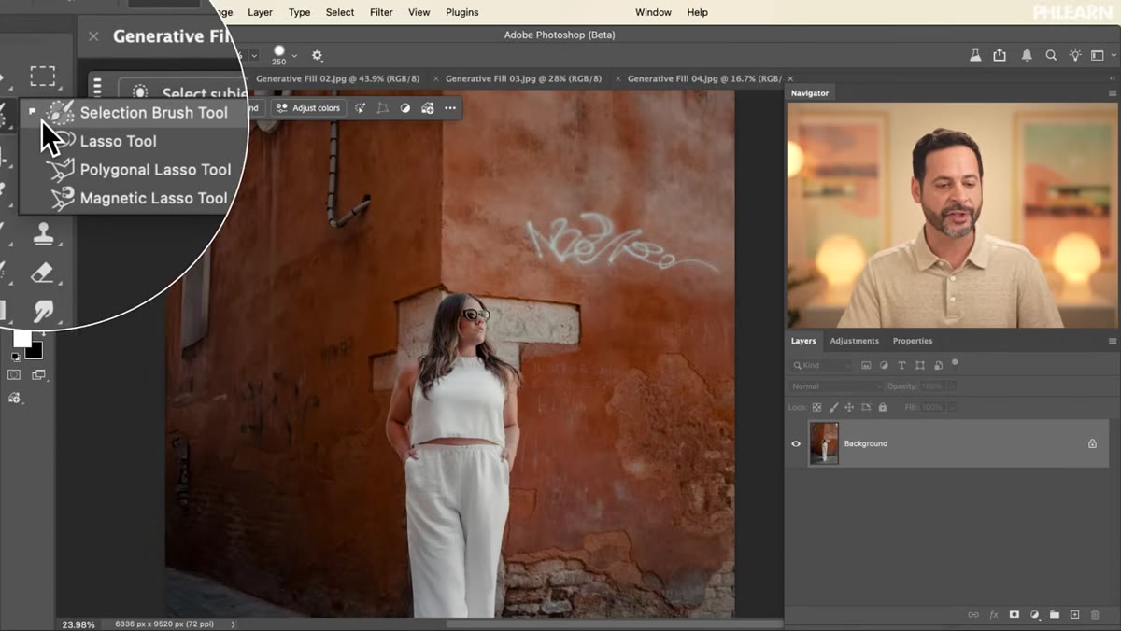This screenshot has width=1121, height=631.
Task: Switch to Generative Fill 02.jpg tab
Action: [x=337, y=78]
